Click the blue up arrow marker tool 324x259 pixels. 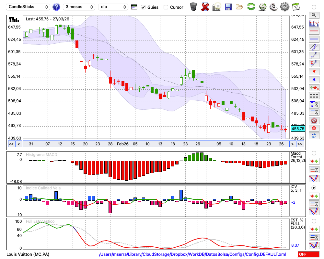(314, 79)
